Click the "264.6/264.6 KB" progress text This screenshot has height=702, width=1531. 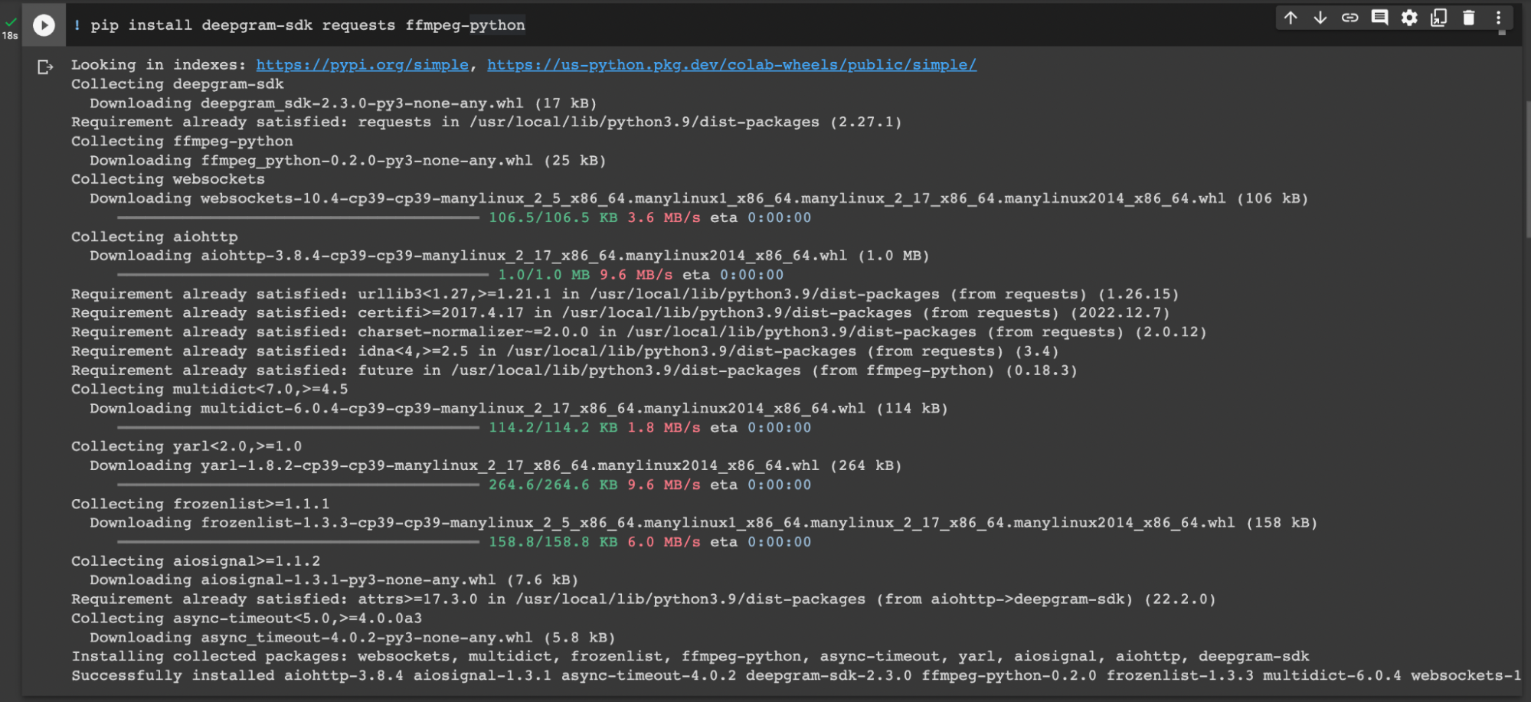[553, 485]
